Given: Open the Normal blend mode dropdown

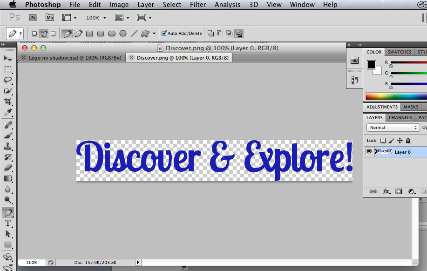Looking at the screenshot, I should [393, 127].
